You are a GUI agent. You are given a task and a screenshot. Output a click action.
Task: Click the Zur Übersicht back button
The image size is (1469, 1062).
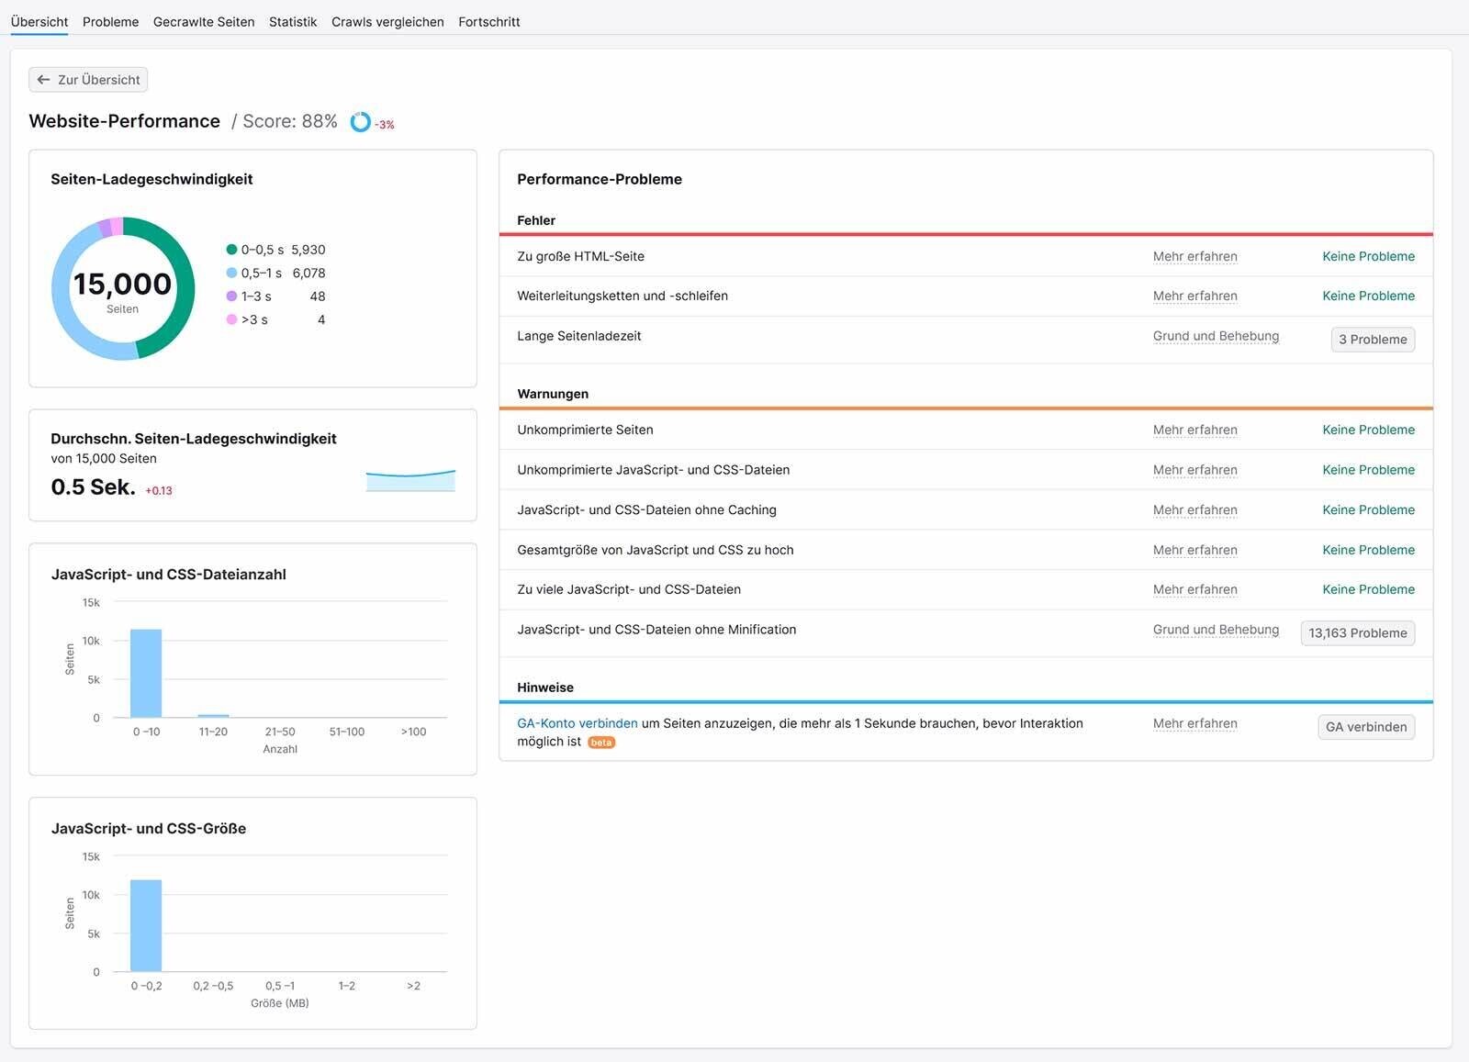pyautogui.click(x=88, y=80)
